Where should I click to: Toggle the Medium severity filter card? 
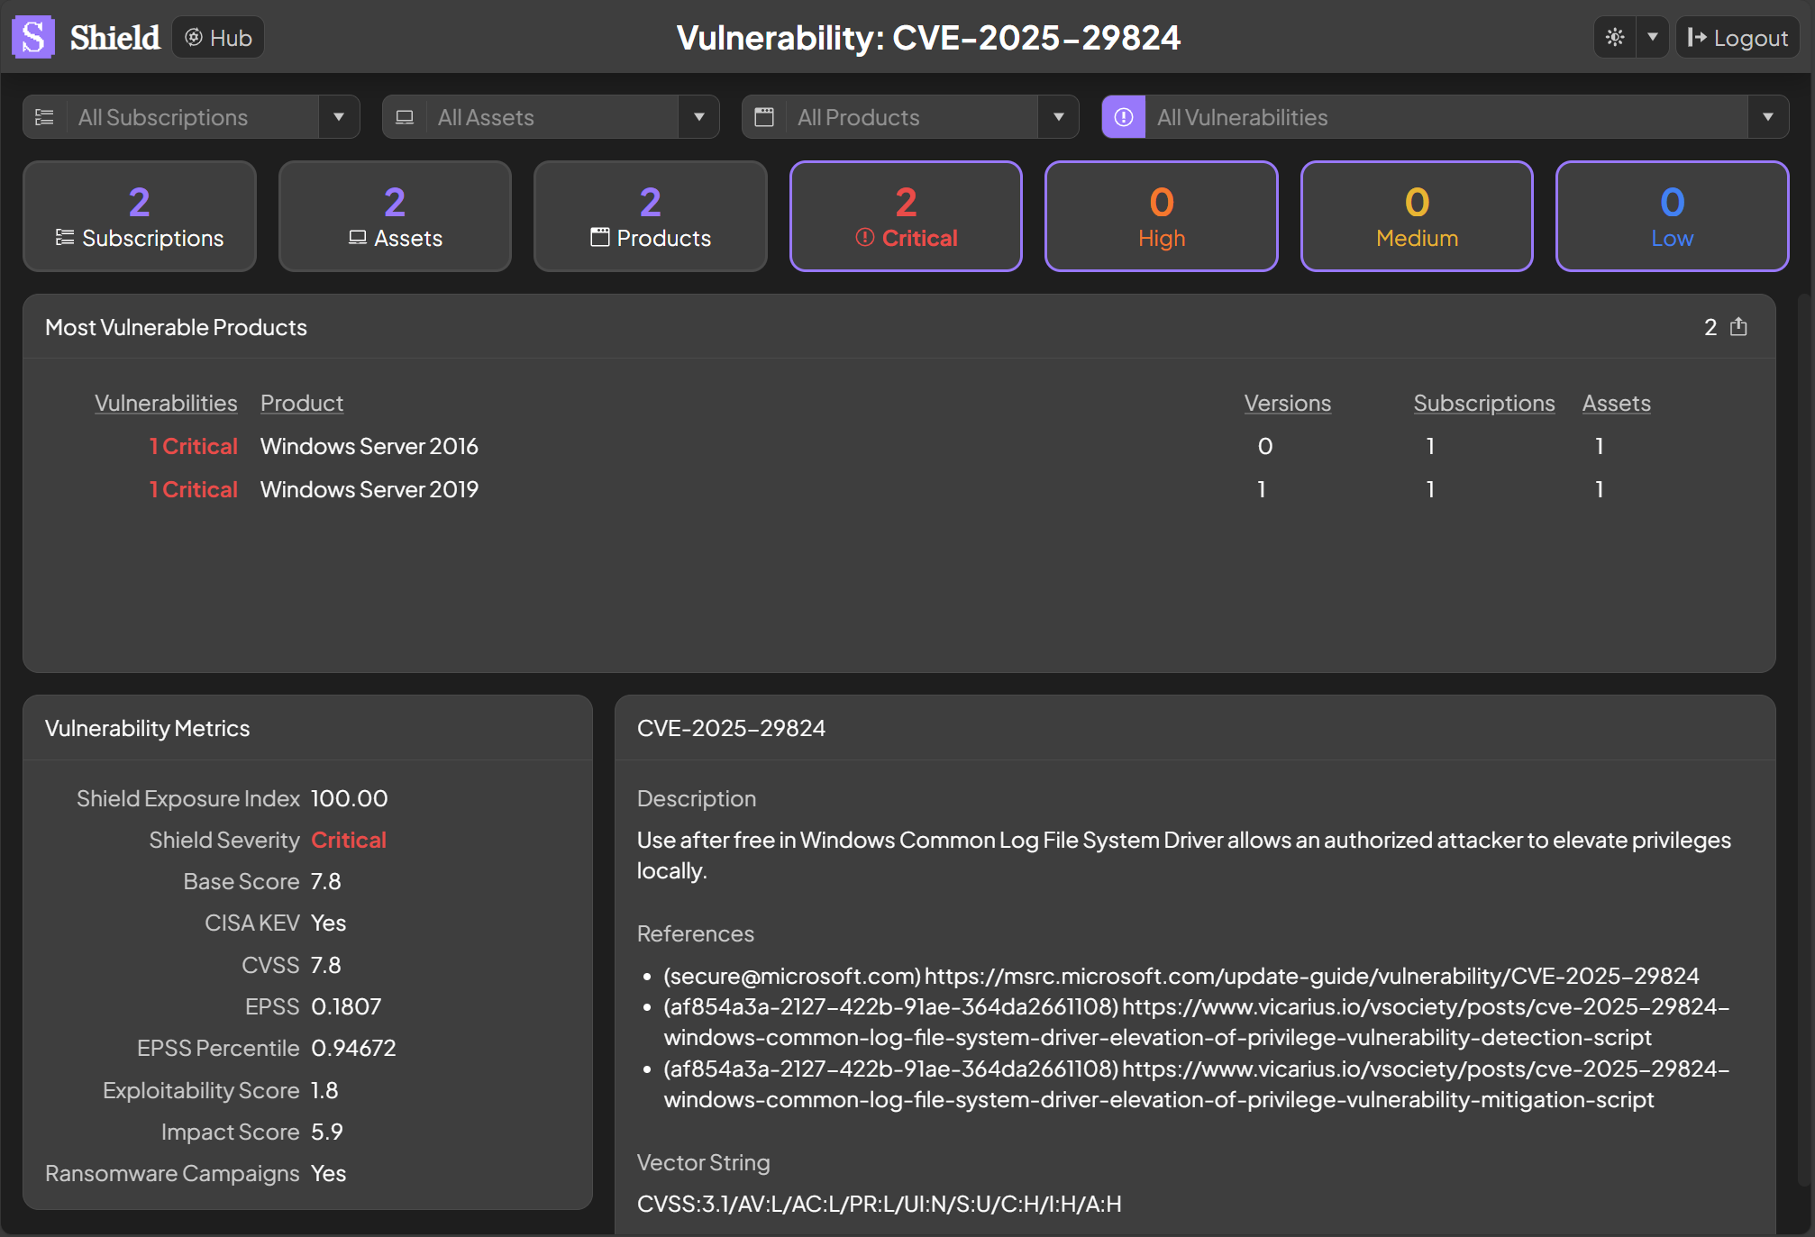tap(1417, 216)
